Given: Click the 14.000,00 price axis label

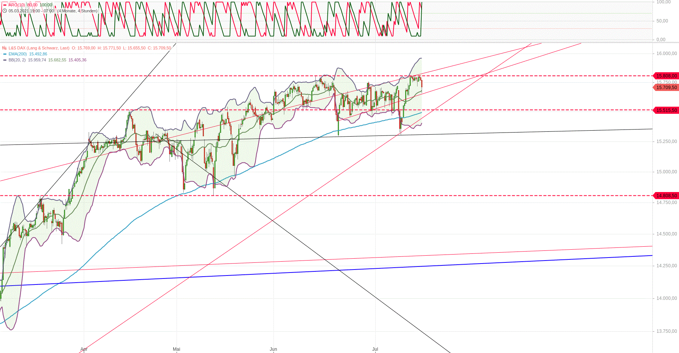Looking at the screenshot, I should coord(667,298).
